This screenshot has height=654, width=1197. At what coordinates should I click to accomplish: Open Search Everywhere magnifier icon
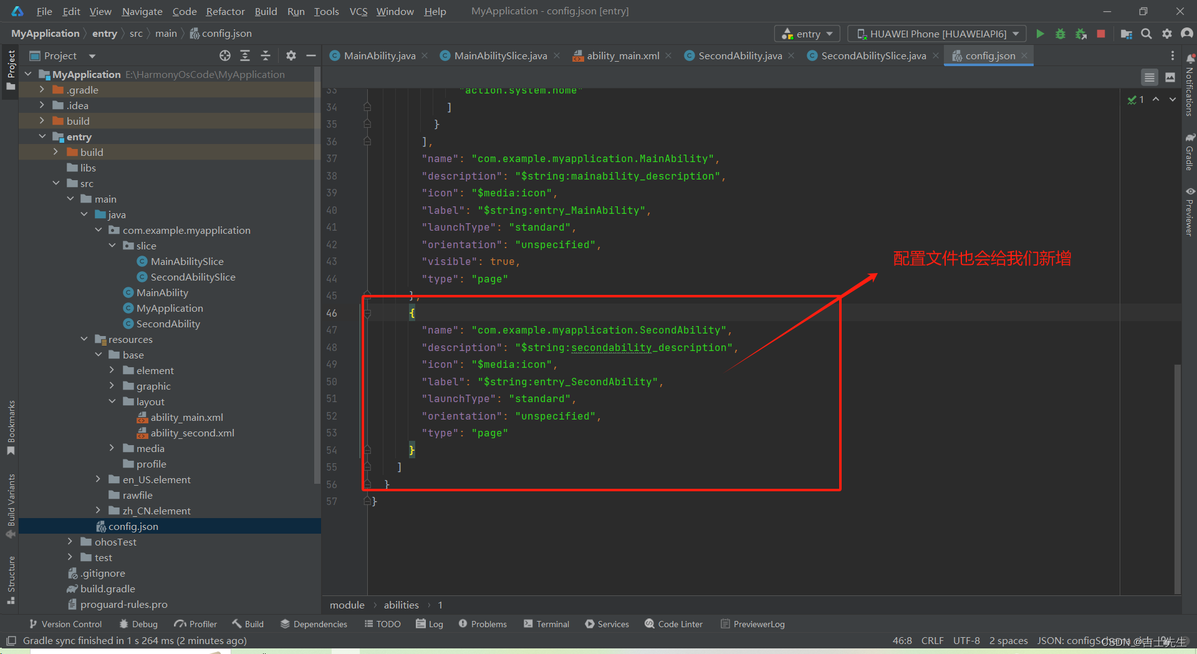pos(1146,34)
